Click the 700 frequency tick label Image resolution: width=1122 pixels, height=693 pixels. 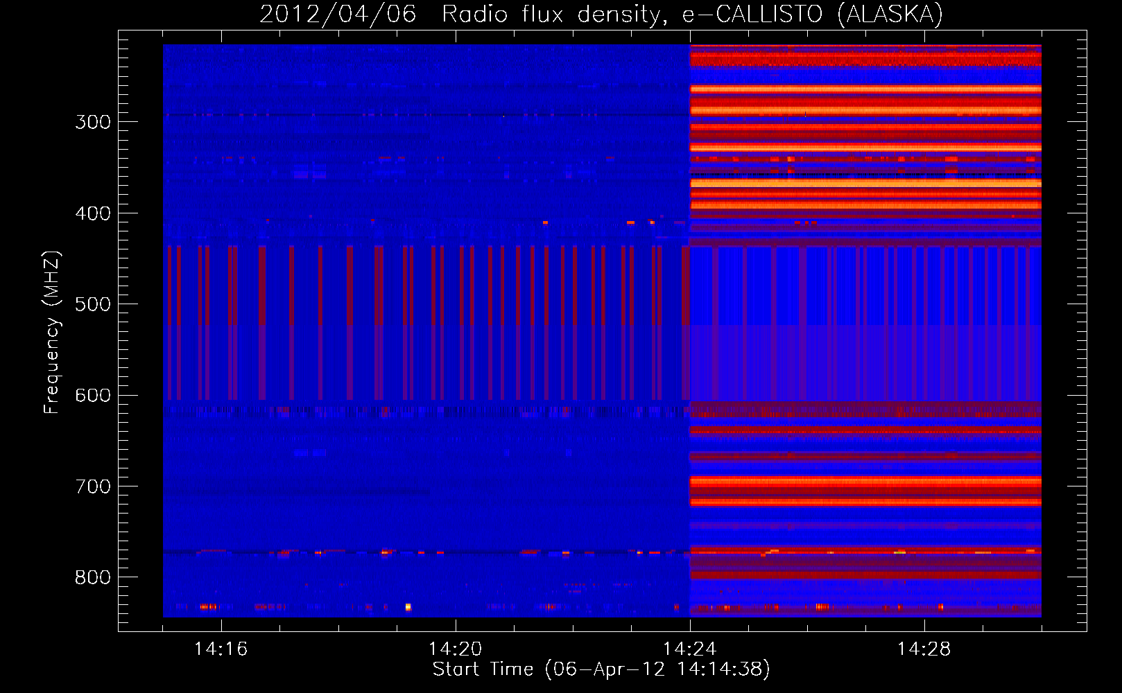(x=93, y=486)
